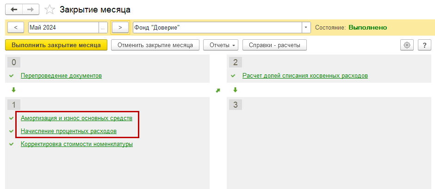Open period picker via ellipsis button
The width and height of the screenshot is (435, 189).
tap(103, 27)
